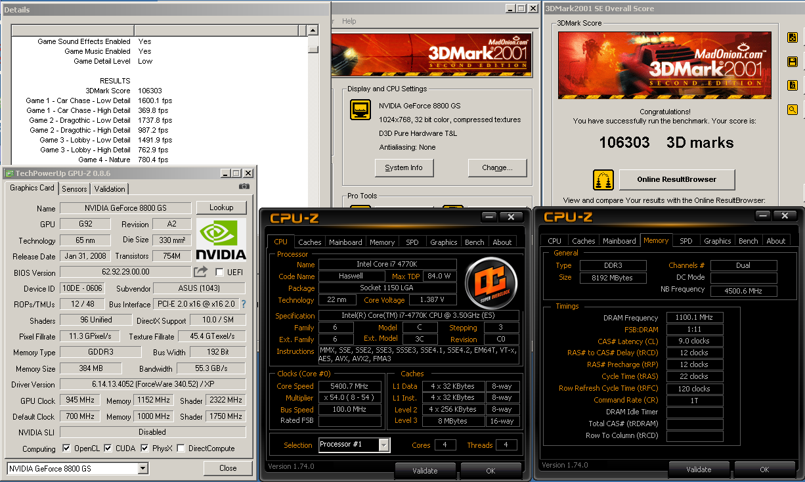Open Bench tab in CPU-Z CPU window
Screen dimensions: 805x482
pyautogui.click(x=475, y=242)
